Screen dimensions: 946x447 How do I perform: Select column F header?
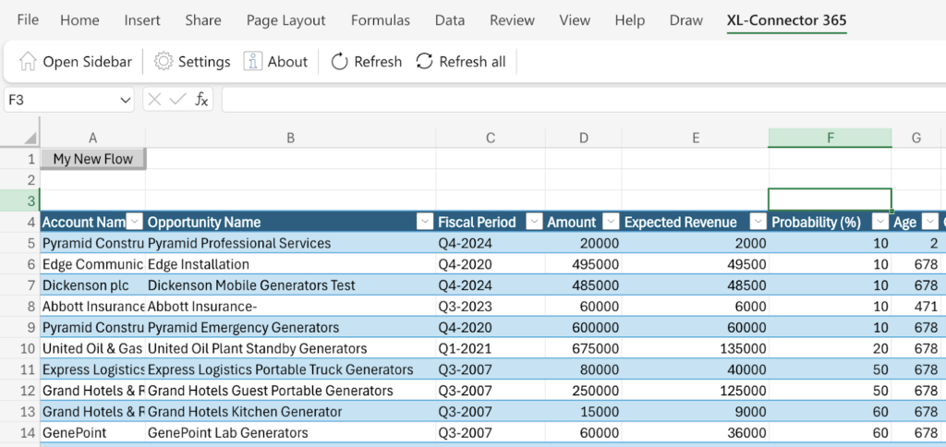831,139
